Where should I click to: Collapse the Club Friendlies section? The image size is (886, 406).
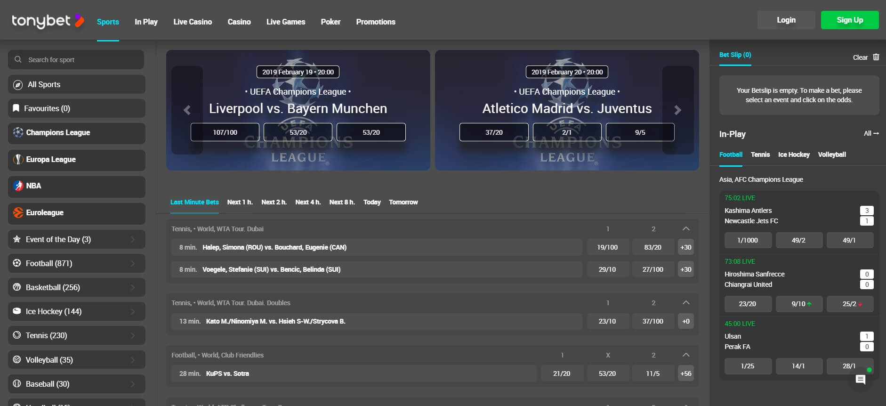pos(686,355)
